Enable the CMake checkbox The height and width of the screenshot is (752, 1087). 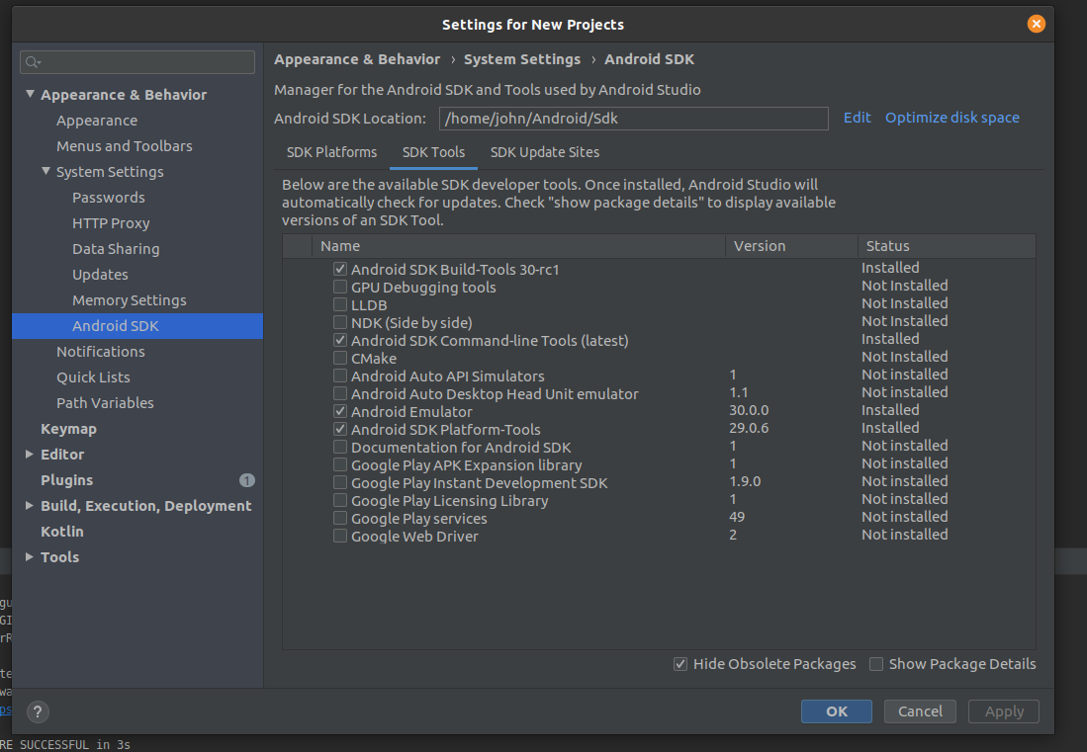pyautogui.click(x=339, y=358)
